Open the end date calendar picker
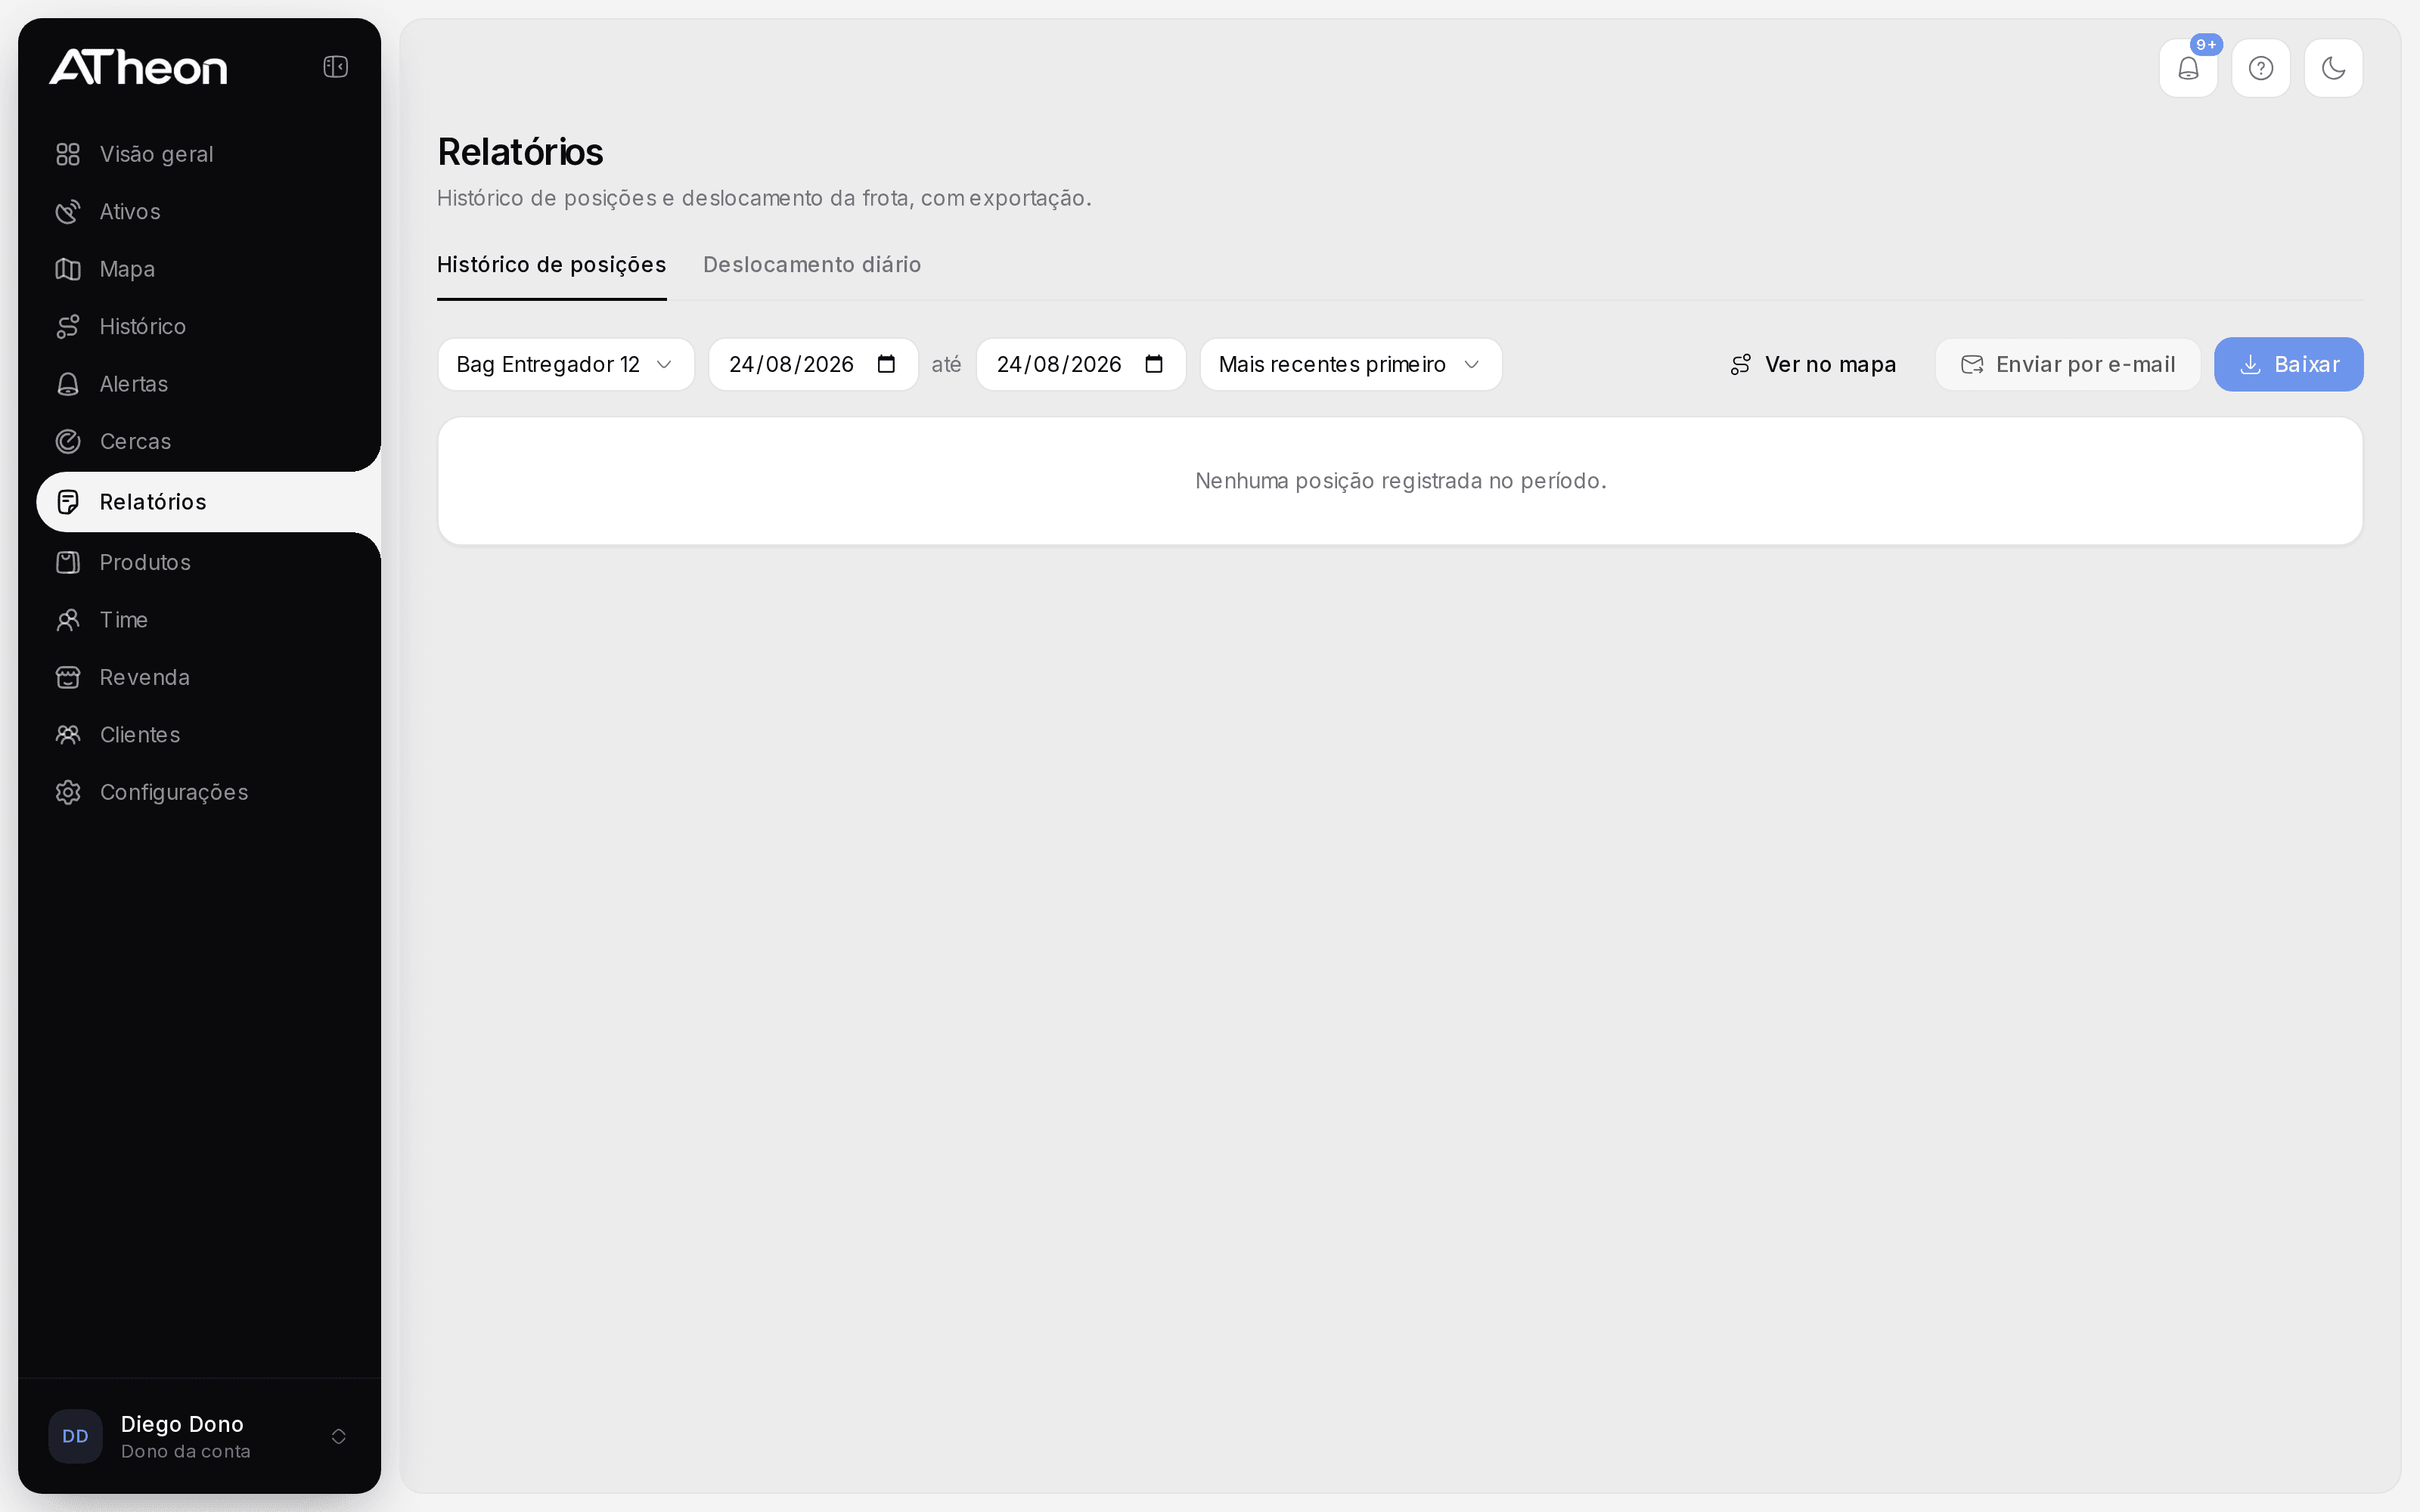This screenshot has height=1512, width=2420. pos(1154,364)
